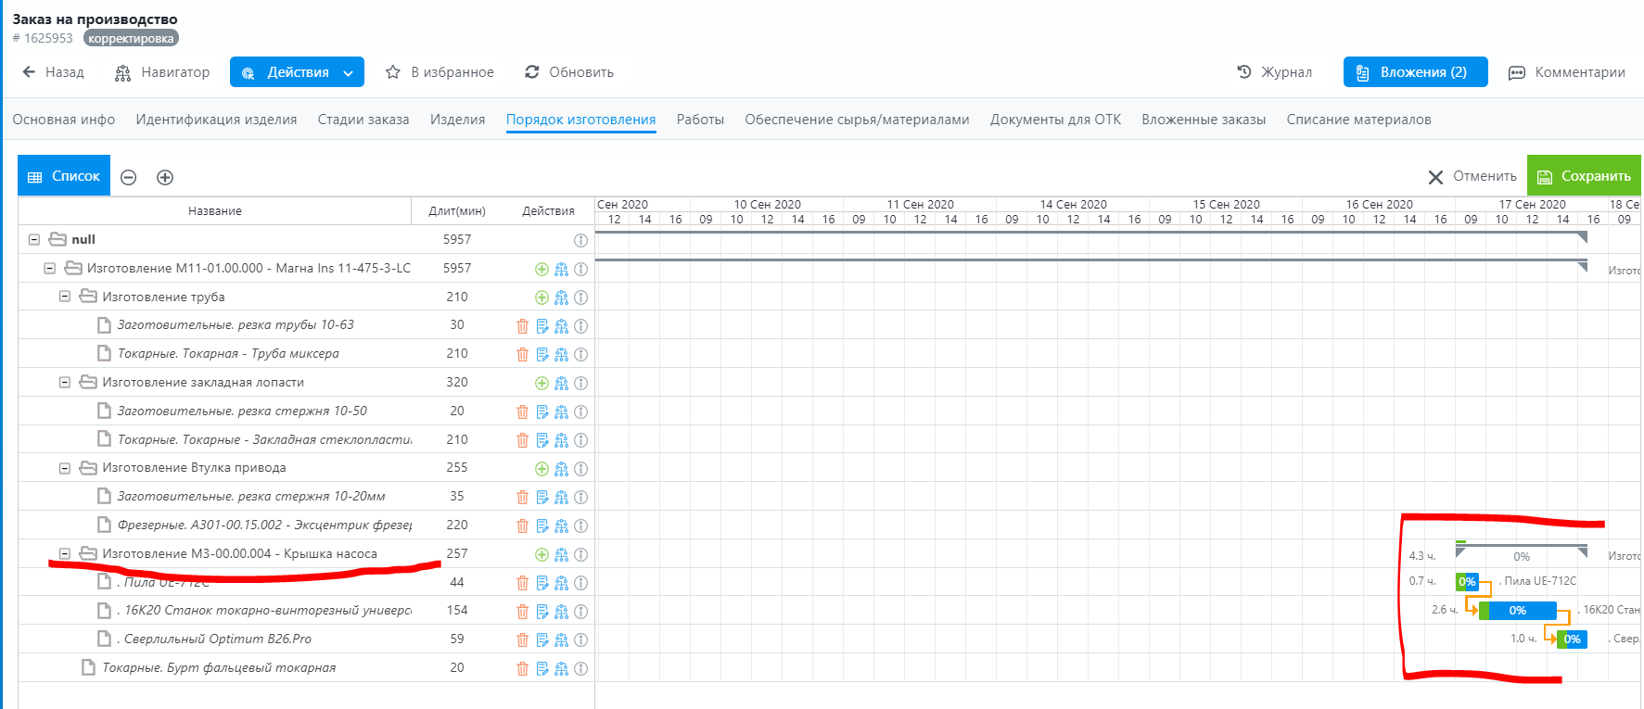Collapse the 'Изготовление М3-00.00.004 - Крышка насоса' node
This screenshot has width=1644, height=709.
coord(65,554)
